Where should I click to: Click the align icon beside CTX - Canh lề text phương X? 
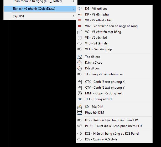80,82
